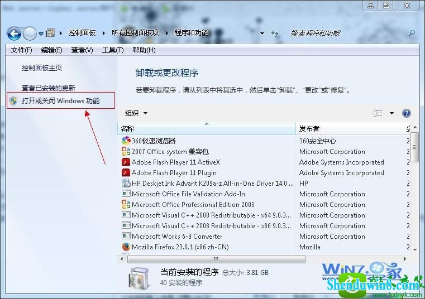Select Microsoft Works 6-9 Converter icon

[x=126, y=236]
